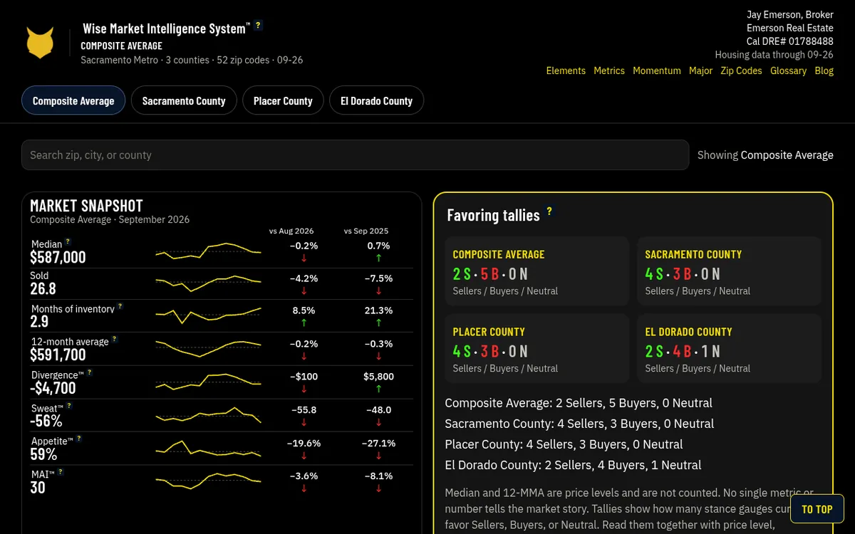The height and width of the screenshot is (534, 855).
Task: Open the Favoring tallies help icon
Action: pyautogui.click(x=549, y=211)
